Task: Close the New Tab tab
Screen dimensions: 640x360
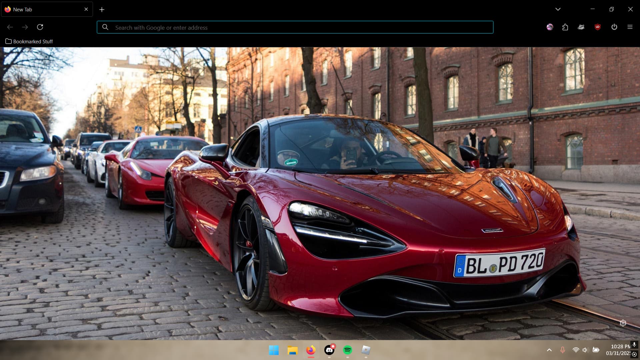Action: [86, 9]
